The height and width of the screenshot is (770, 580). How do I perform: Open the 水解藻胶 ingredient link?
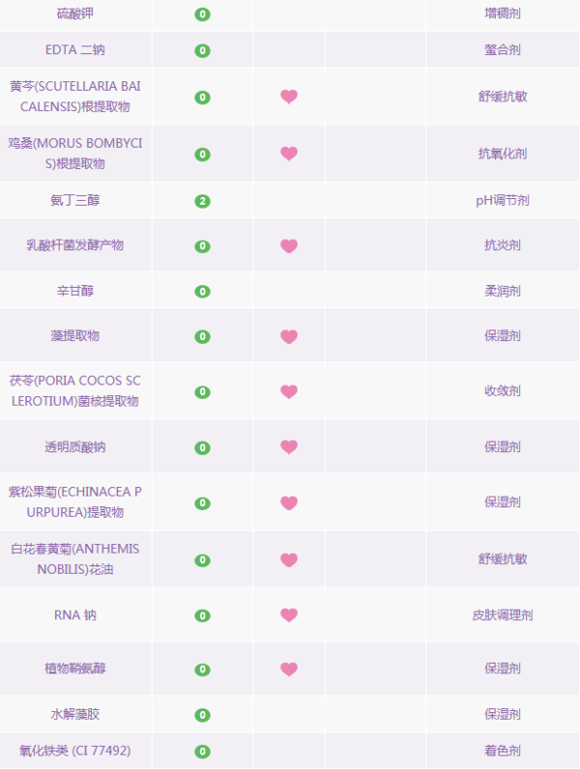click(75, 714)
